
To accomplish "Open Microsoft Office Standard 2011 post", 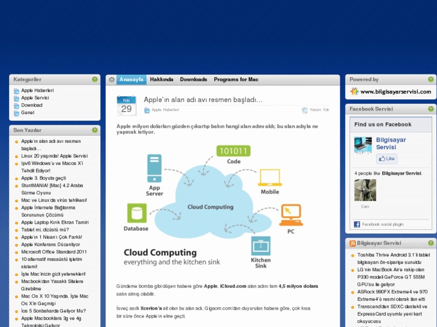I will [x=54, y=252].
